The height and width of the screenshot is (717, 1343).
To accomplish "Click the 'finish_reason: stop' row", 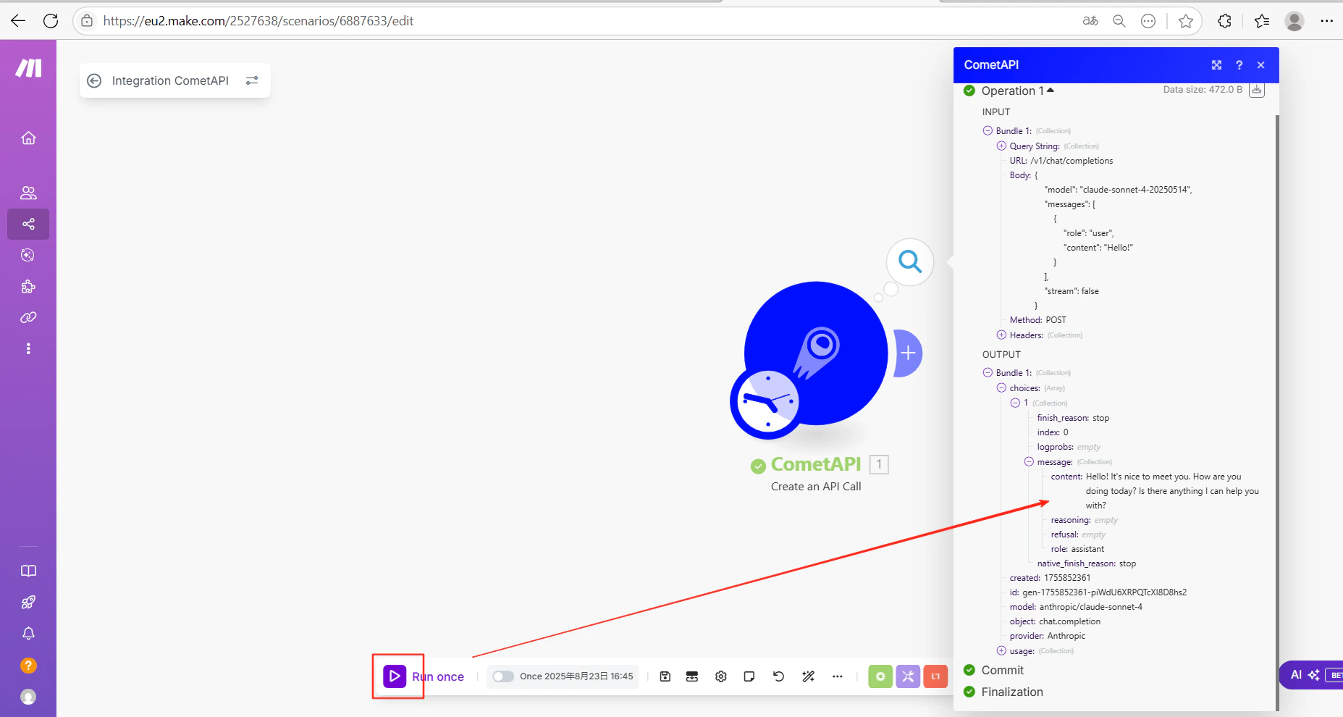I will [1073, 418].
